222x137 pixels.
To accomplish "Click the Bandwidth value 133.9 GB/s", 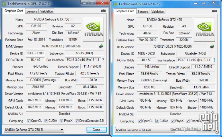I will point(201,87).
